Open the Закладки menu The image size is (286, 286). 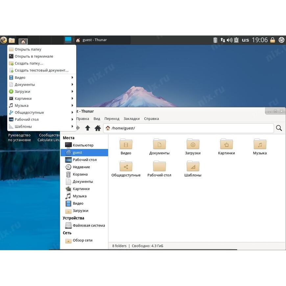(131, 119)
